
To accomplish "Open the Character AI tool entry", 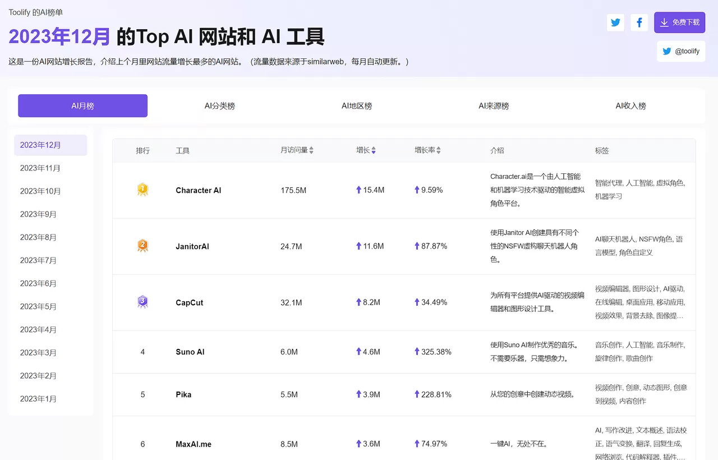I will (198, 190).
